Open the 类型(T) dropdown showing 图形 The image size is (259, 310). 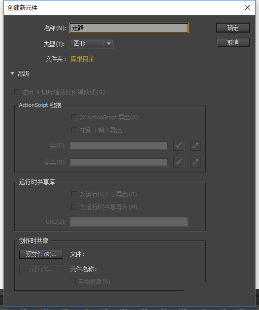(92, 43)
